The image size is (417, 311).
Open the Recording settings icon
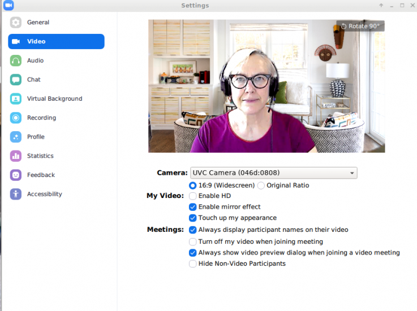[16, 118]
